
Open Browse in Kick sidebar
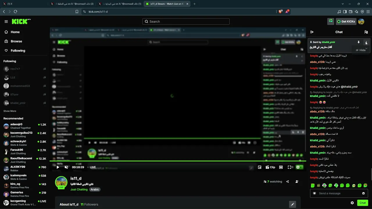[x=13, y=41]
